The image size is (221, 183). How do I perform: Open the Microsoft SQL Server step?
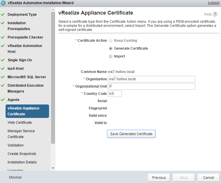click(x=27, y=77)
